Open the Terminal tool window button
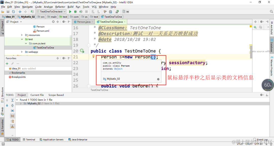 [x=29, y=140]
